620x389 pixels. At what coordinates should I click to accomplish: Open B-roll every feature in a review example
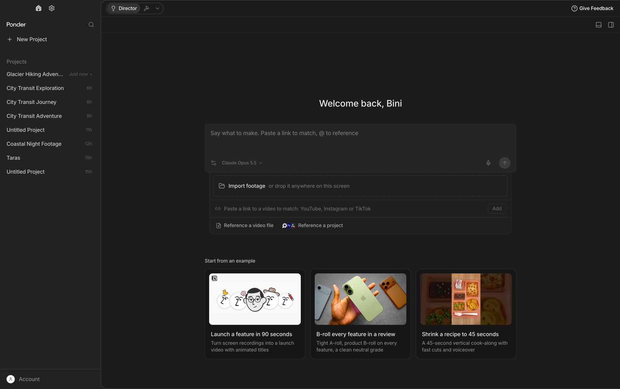[360, 314]
